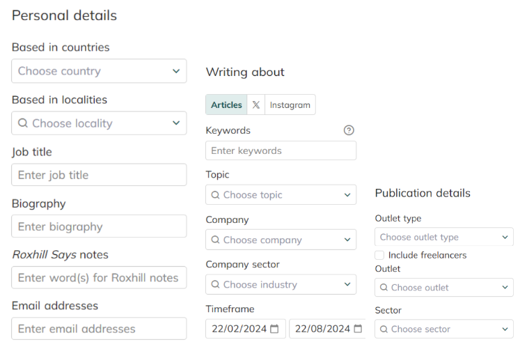520x349 pixels.
Task: Select the Articles tab
Action: pyautogui.click(x=226, y=105)
